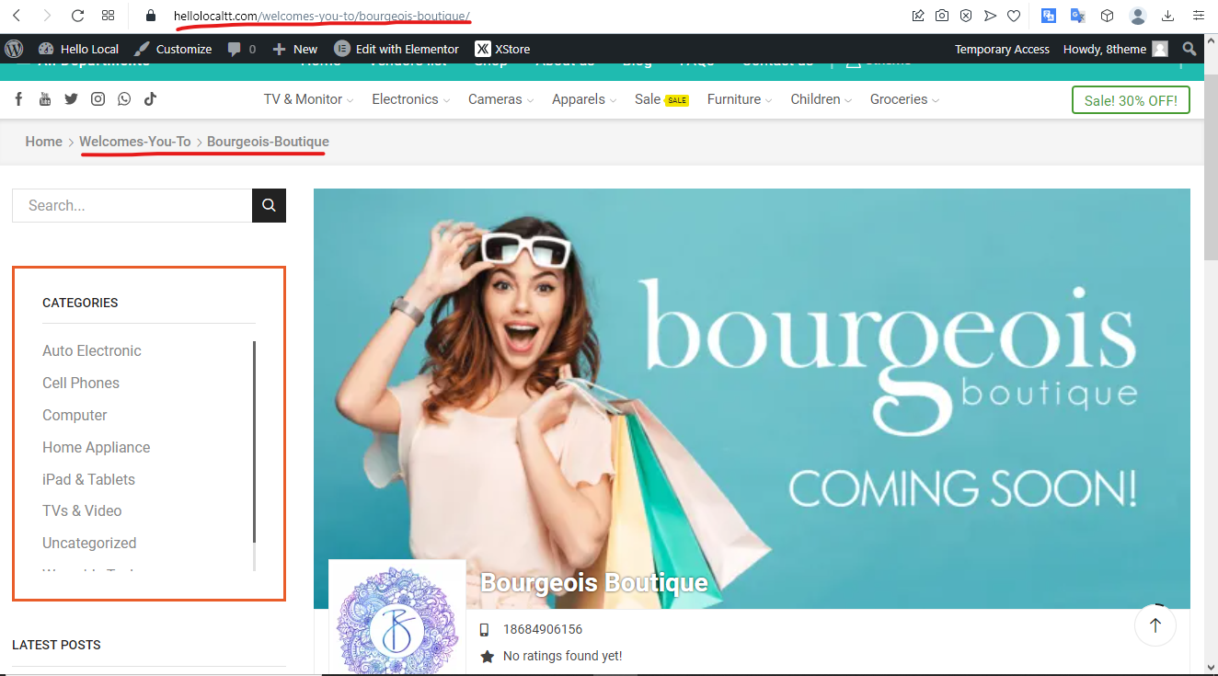The height and width of the screenshot is (676, 1218).
Task: Click the Google Translate extension icon
Action: [x=1078, y=16]
